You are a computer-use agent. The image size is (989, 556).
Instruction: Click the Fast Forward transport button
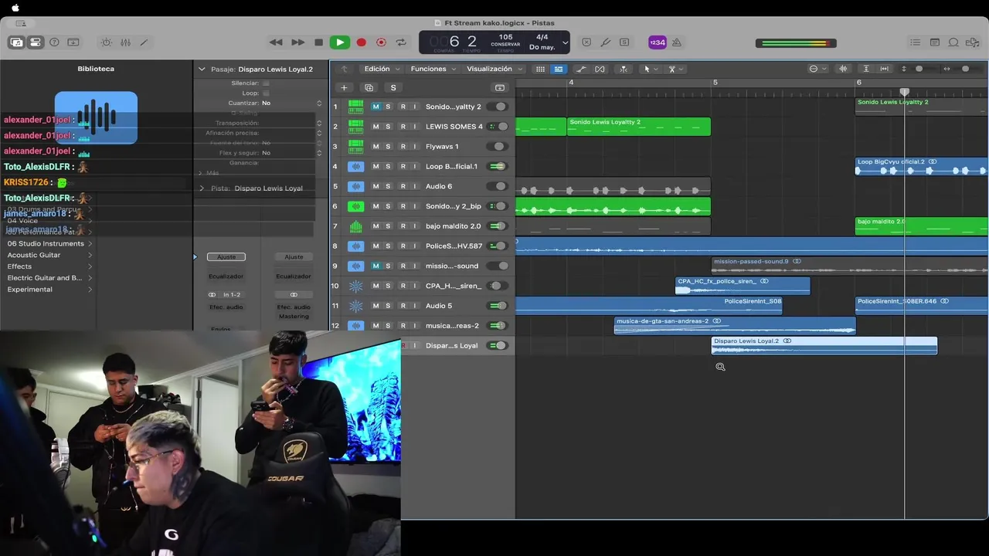click(x=297, y=42)
